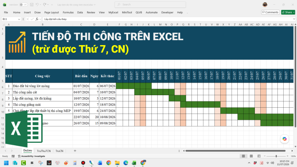Viewport: 297px width, 167px height.
Task: Open the Redo history dropdown arrow
Action: (48, 5)
